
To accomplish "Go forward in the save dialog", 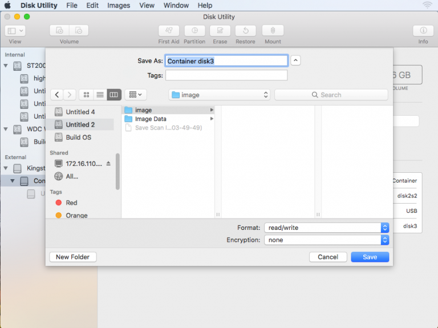I will click(70, 95).
